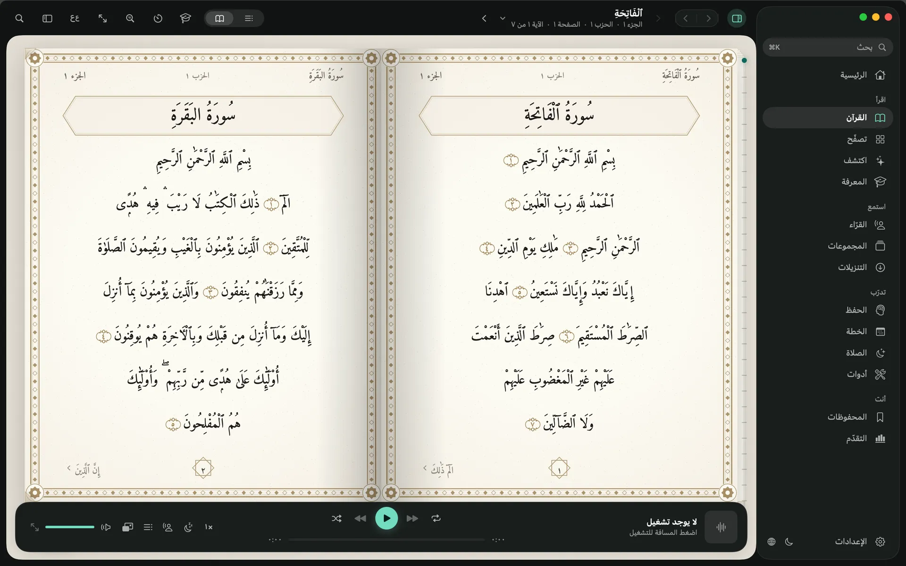This screenshot has width=906, height=566.
Task: Adjust the green volume slider
Action: coord(70,527)
